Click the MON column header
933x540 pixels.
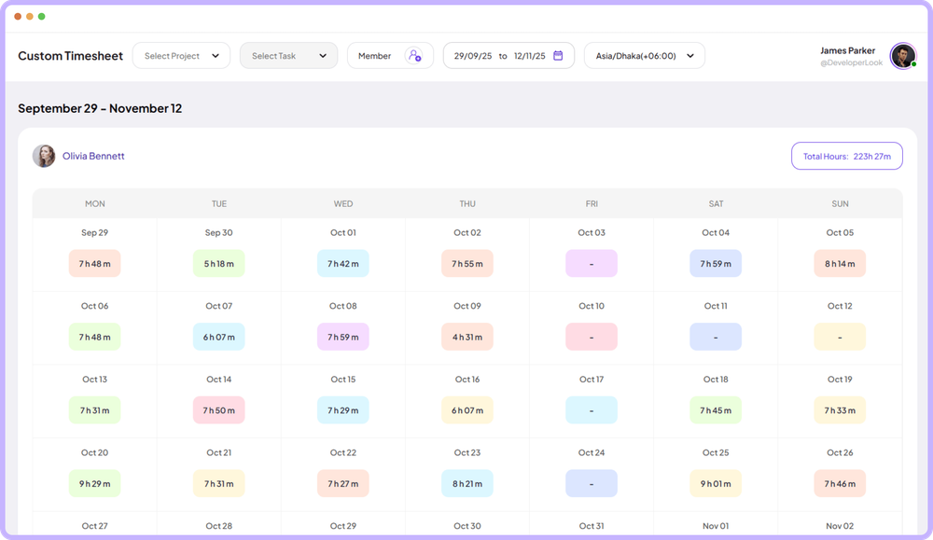coord(94,203)
